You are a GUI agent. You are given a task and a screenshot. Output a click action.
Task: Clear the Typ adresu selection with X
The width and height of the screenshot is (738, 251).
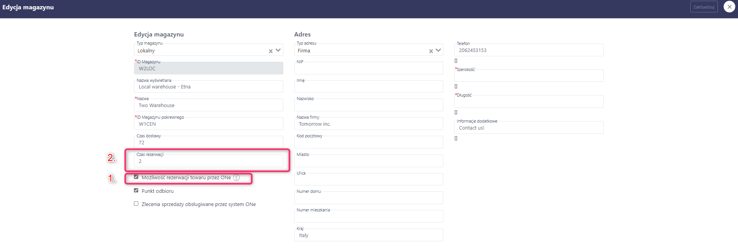(431, 51)
